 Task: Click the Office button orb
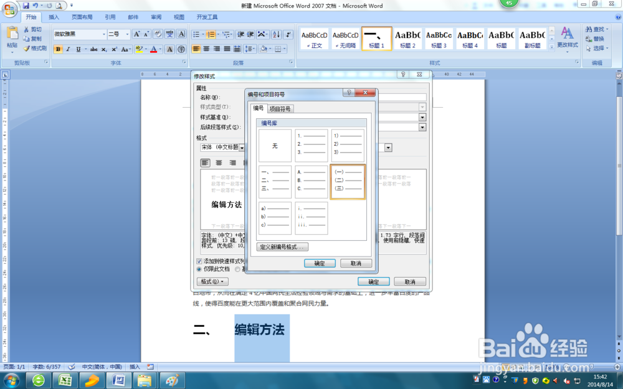coord(10,9)
